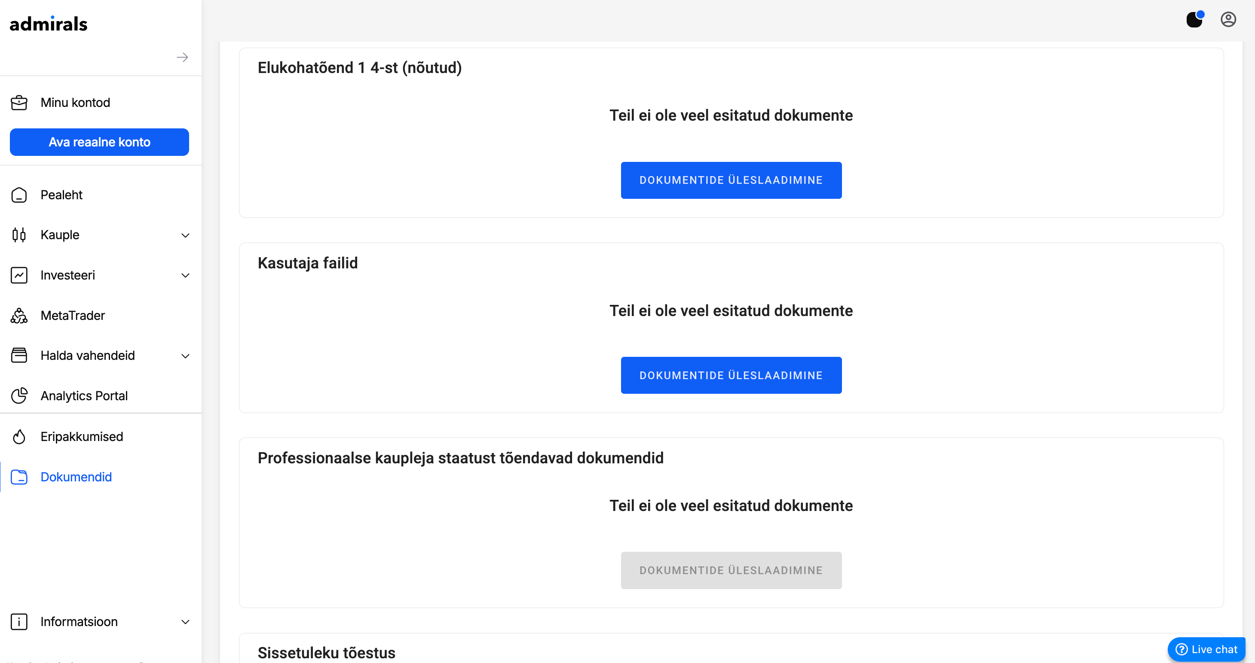The height and width of the screenshot is (663, 1255).
Task: Expand the Kauple submenu chevron
Action: [x=185, y=236]
